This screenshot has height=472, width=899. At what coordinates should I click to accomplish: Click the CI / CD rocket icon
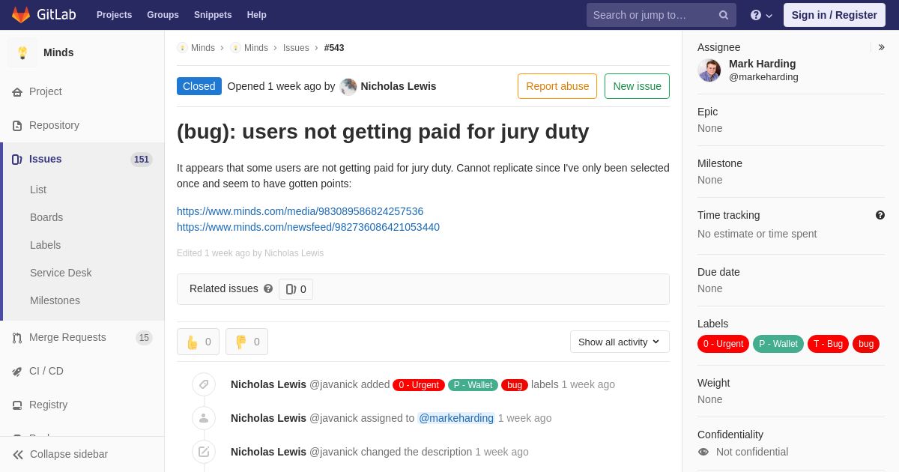click(17, 371)
